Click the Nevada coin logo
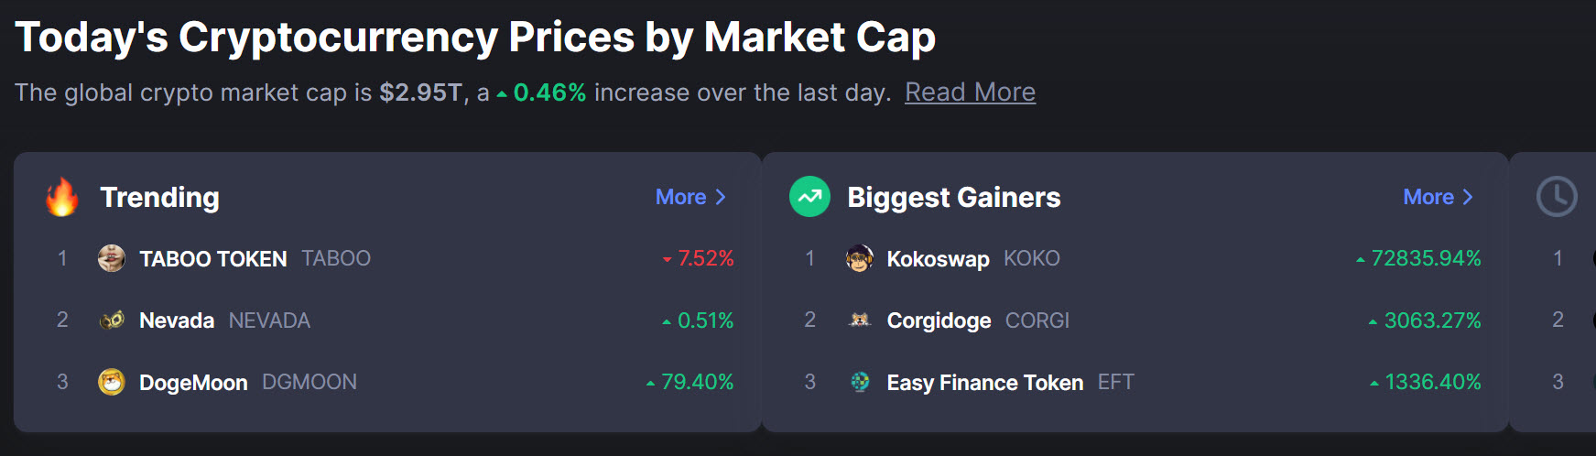 click(112, 320)
